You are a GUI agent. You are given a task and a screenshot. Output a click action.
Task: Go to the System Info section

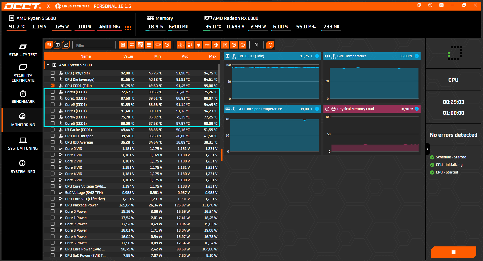[x=23, y=167]
